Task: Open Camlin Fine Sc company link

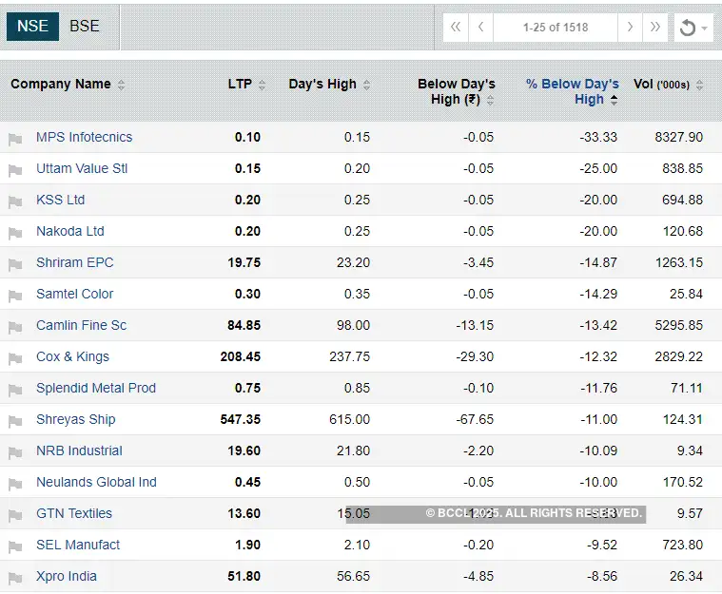Action: pyautogui.click(x=81, y=325)
